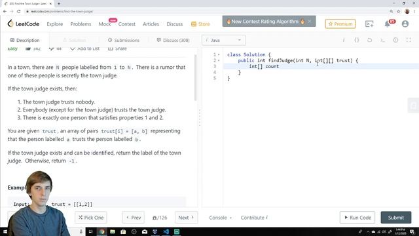
Task: Switch to the Solution tab
Action: (74, 40)
